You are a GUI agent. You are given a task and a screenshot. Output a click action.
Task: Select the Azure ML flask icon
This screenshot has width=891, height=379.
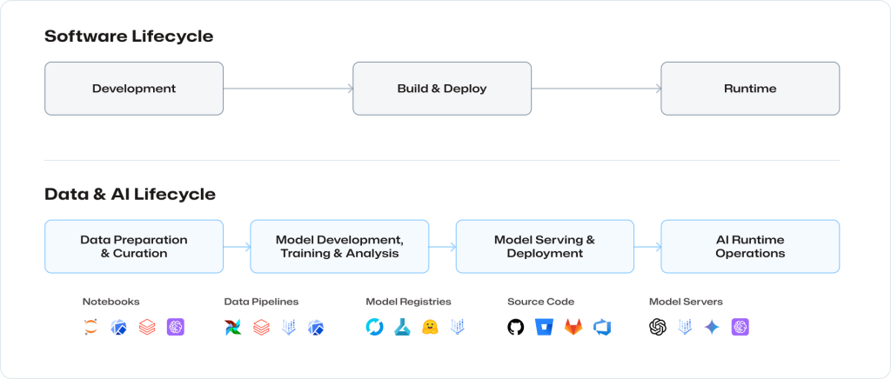coord(403,327)
